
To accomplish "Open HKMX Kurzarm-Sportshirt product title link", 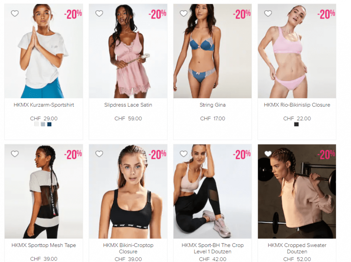I will (44, 105).
